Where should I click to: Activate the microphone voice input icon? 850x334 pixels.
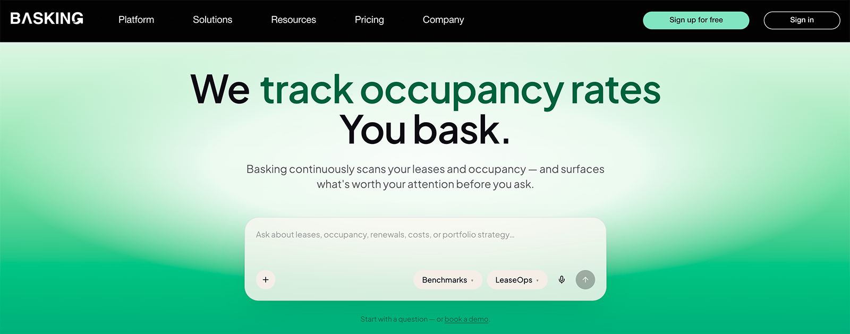point(562,280)
